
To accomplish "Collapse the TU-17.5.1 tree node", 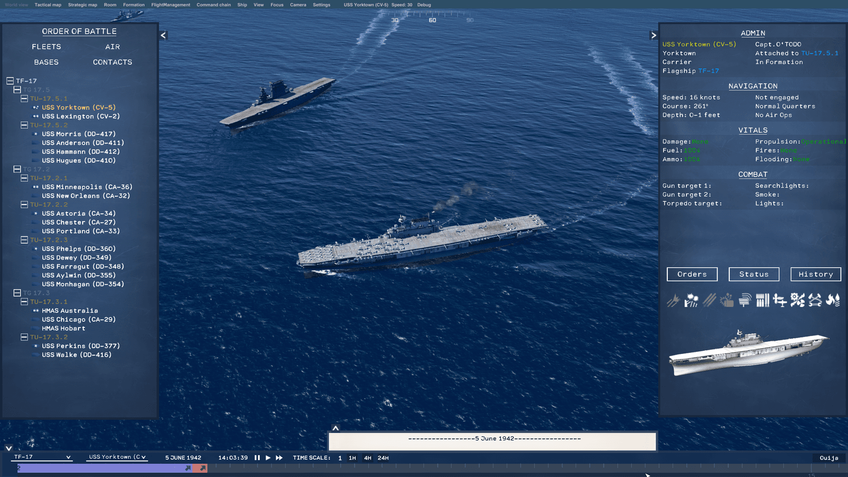I will [24, 99].
